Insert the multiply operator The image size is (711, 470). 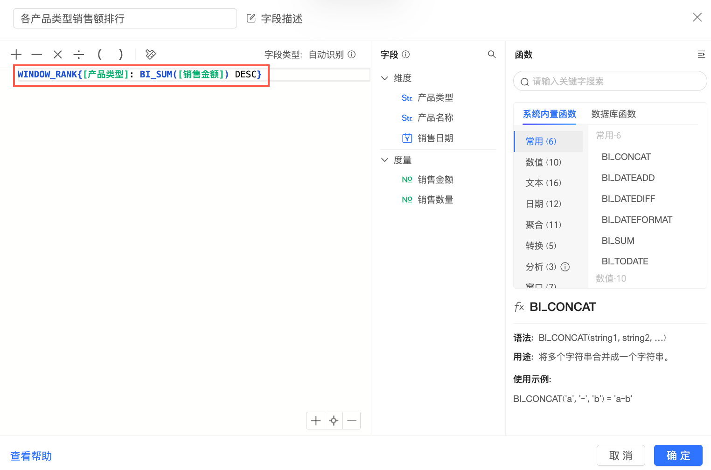[x=58, y=55]
